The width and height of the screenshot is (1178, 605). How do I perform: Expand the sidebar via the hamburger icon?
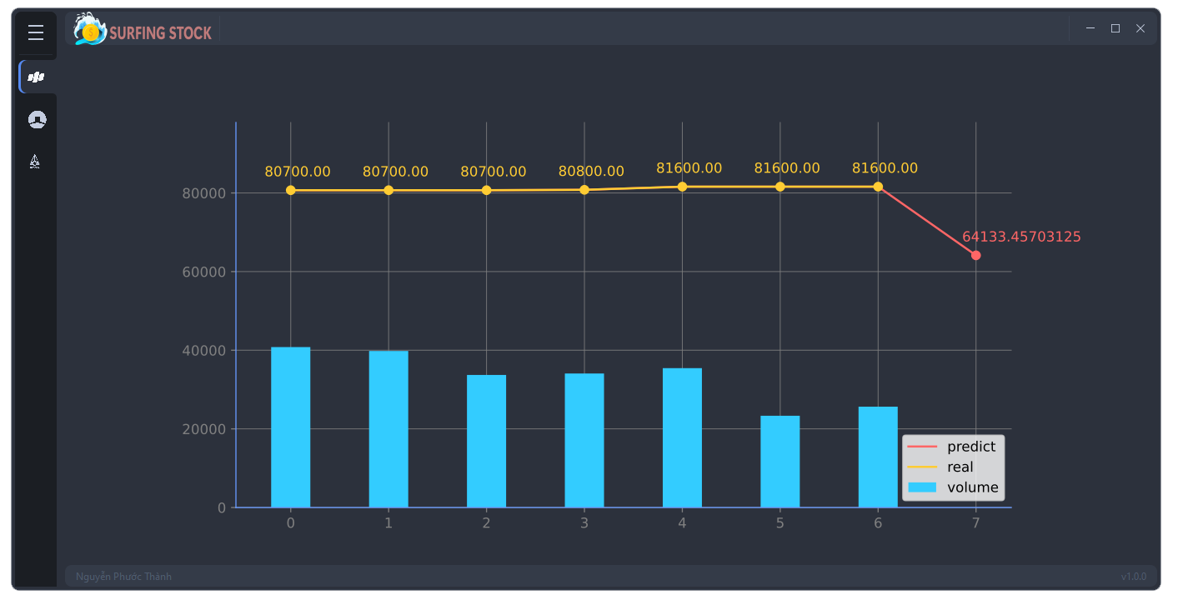[x=35, y=32]
